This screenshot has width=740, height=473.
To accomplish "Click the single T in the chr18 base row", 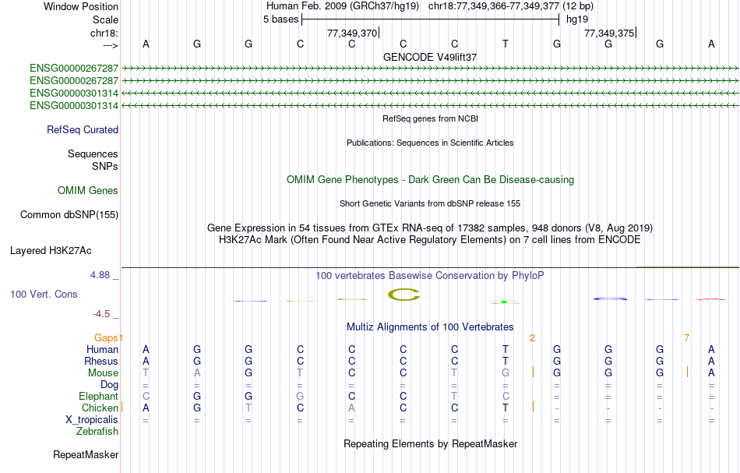I will click(x=506, y=44).
